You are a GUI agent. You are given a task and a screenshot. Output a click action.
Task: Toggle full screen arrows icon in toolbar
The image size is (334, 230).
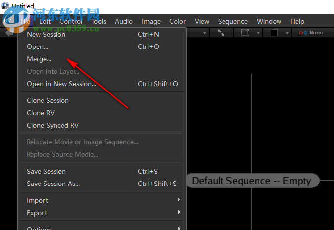click(221, 33)
